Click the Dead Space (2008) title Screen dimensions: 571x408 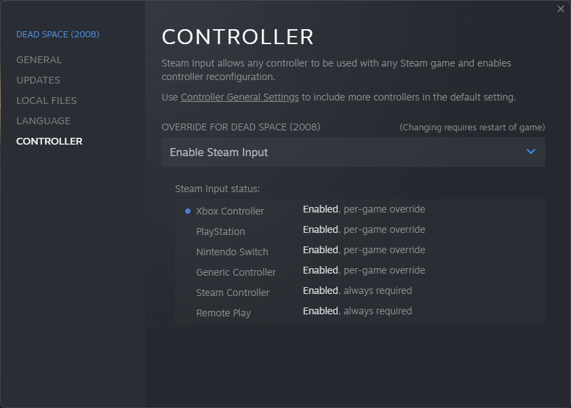click(58, 34)
